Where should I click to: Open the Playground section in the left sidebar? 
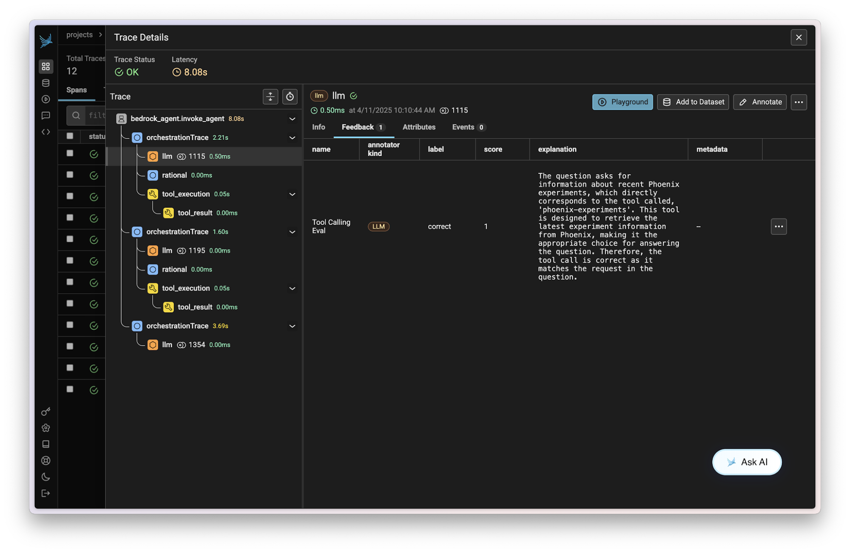pyautogui.click(x=46, y=99)
